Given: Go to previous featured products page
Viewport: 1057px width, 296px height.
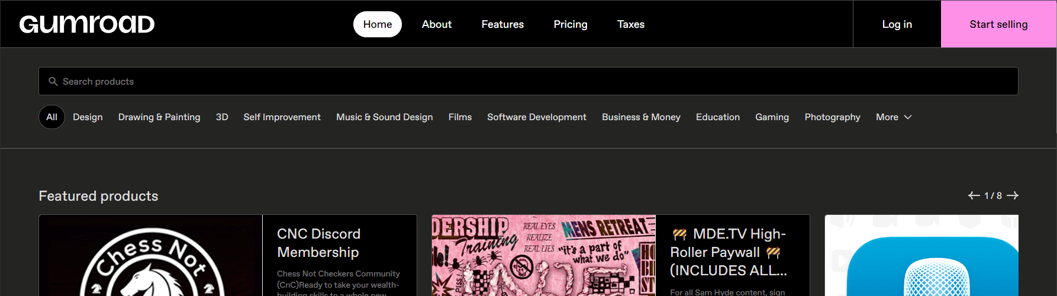Looking at the screenshot, I should [974, 195].
